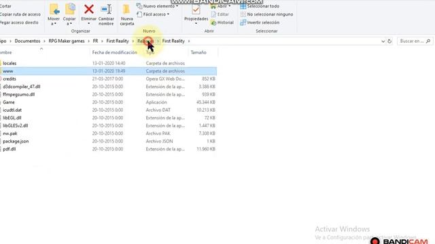Open the Propiedades dropdown arrow
The width and height of the screenshot is (435, 244).
click(x=196, y=24)
